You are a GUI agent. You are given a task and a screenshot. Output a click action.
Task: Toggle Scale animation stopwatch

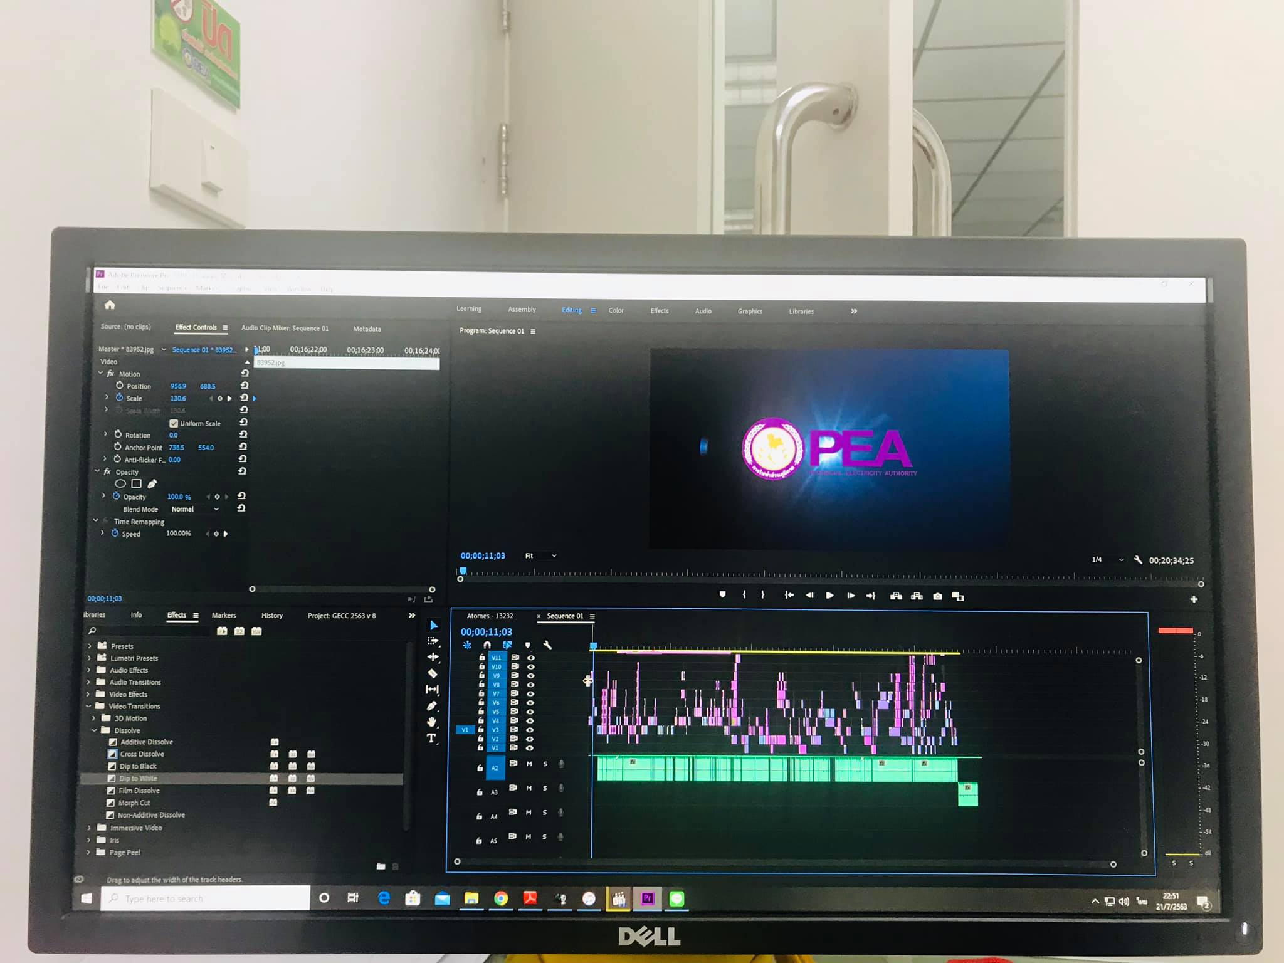coord(119,397)
